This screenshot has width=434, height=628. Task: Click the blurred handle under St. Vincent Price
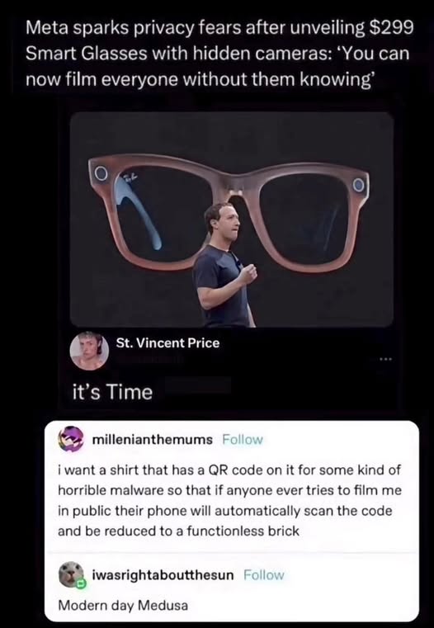[149, 359]
